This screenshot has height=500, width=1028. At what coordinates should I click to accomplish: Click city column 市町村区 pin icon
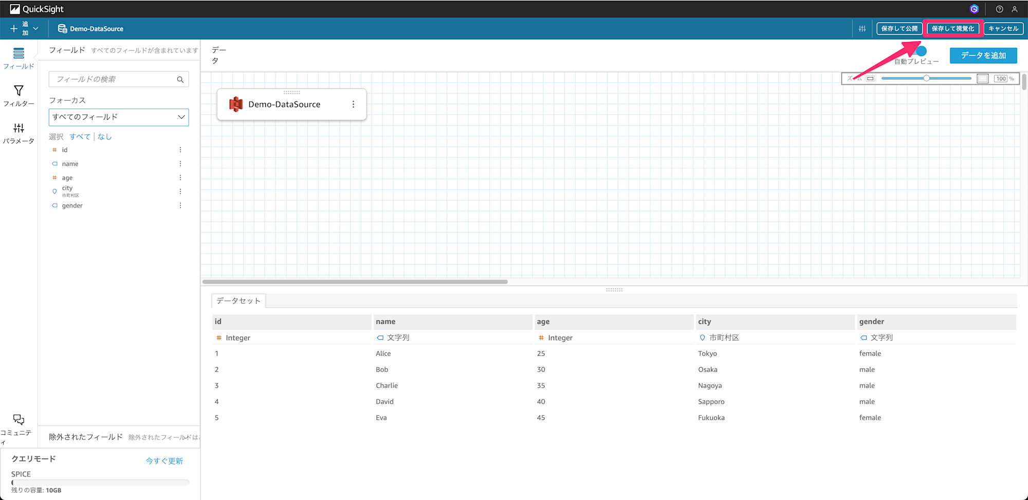703,338
